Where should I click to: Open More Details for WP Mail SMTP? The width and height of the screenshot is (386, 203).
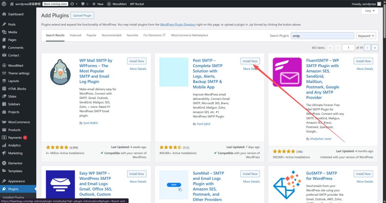tap(138, 69)
